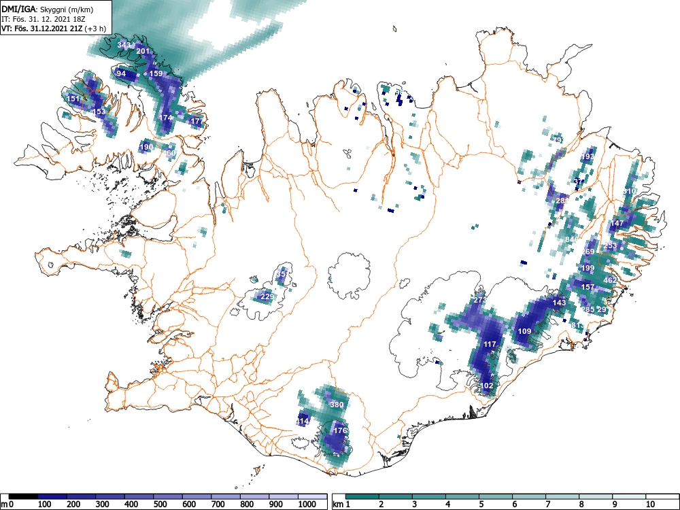Screen dimensions: 680x510
Task: Select the 114 visibility value
Action: [303, 421]
